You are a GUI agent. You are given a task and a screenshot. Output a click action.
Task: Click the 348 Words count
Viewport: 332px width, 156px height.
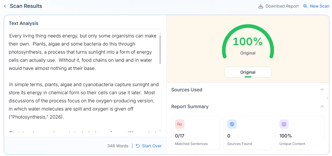[118, 146]
